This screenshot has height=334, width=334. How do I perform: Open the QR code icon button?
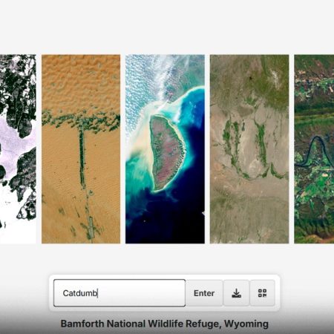tap(262, 293)
